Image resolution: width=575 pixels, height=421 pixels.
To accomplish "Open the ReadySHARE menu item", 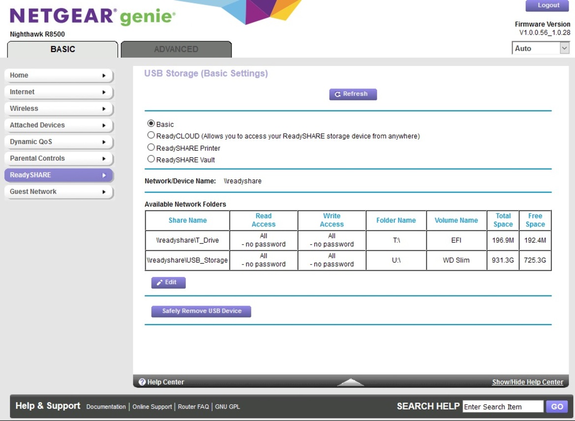I will pyautogui.click(x=59, y=175).
